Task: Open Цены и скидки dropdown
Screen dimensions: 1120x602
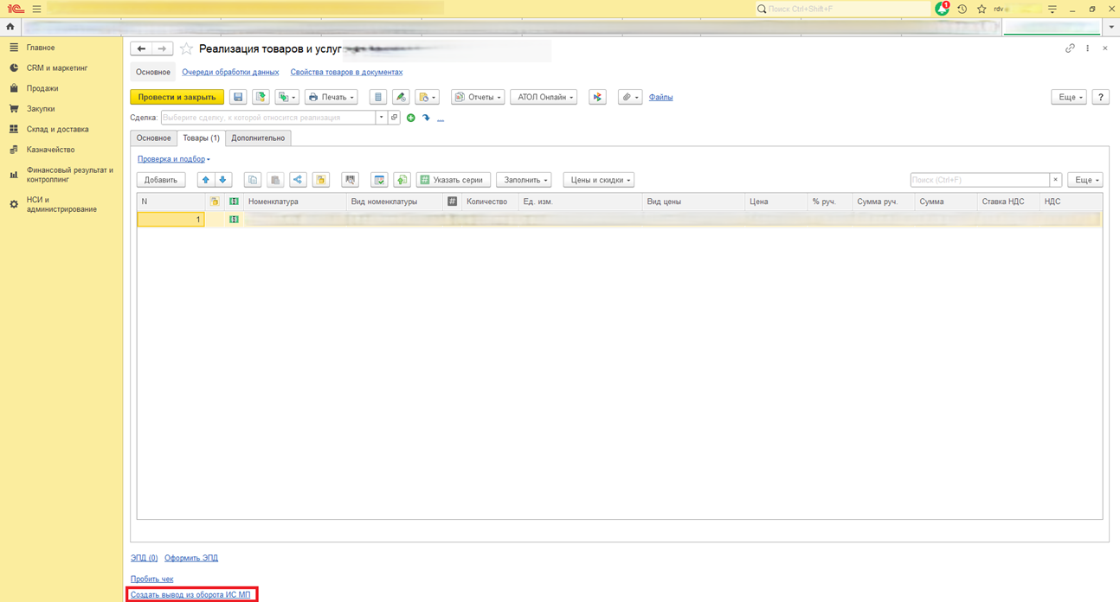Action: [x=599, y=180]
